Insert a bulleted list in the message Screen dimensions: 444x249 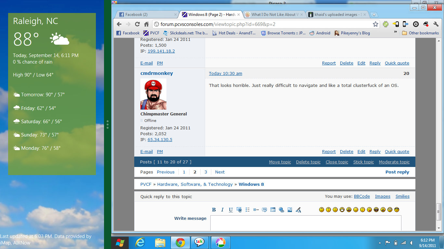[x=248, y=210]
